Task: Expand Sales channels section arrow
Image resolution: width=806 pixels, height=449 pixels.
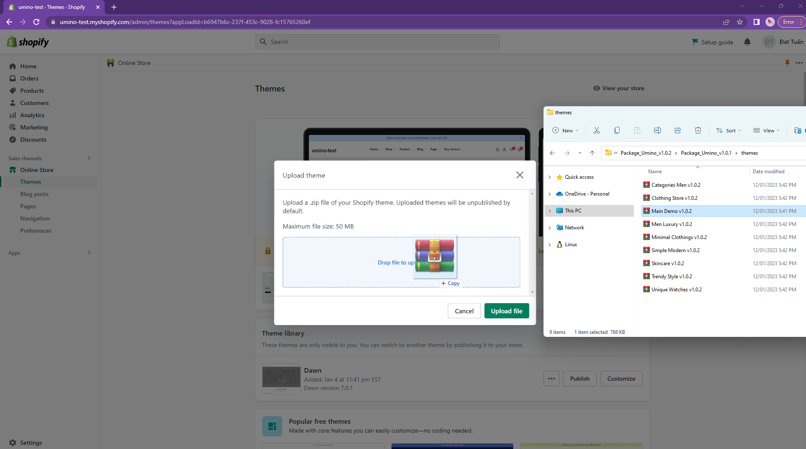Action: pos(89,158)
